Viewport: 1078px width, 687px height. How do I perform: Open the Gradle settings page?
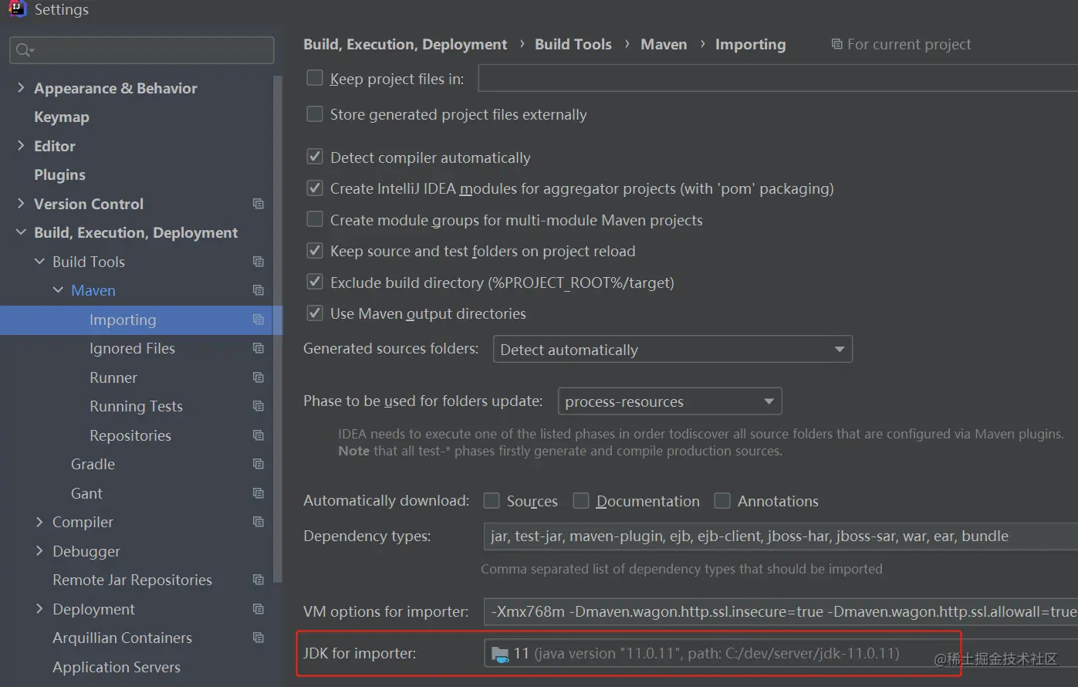tap(93, 464)
